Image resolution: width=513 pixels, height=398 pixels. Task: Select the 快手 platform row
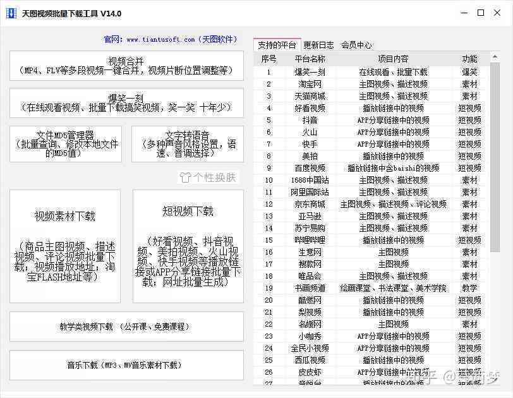pos(371,144)
